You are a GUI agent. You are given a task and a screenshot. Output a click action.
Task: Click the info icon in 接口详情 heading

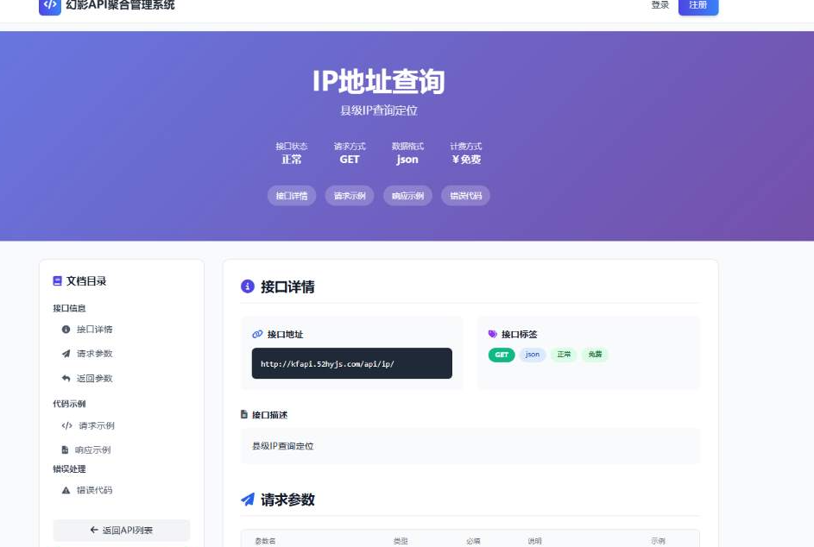click(248, 286)
